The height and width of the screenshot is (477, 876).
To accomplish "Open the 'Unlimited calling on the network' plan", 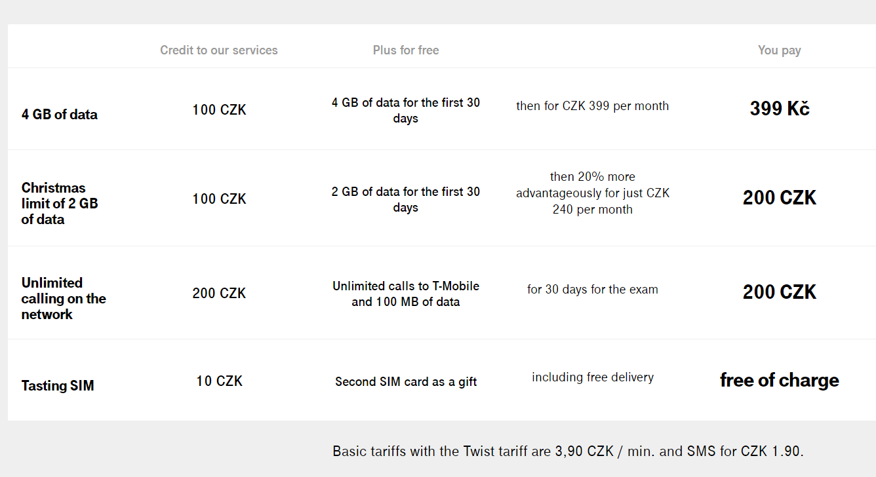I will point(64,299).
